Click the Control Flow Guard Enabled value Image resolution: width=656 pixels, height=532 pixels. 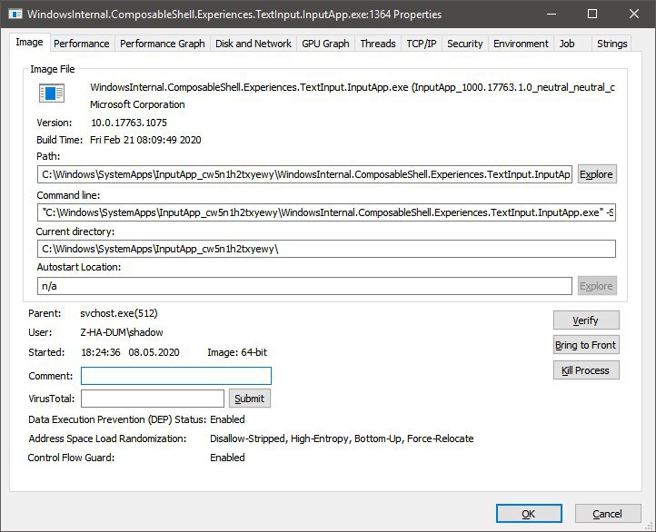click(227, 458)
